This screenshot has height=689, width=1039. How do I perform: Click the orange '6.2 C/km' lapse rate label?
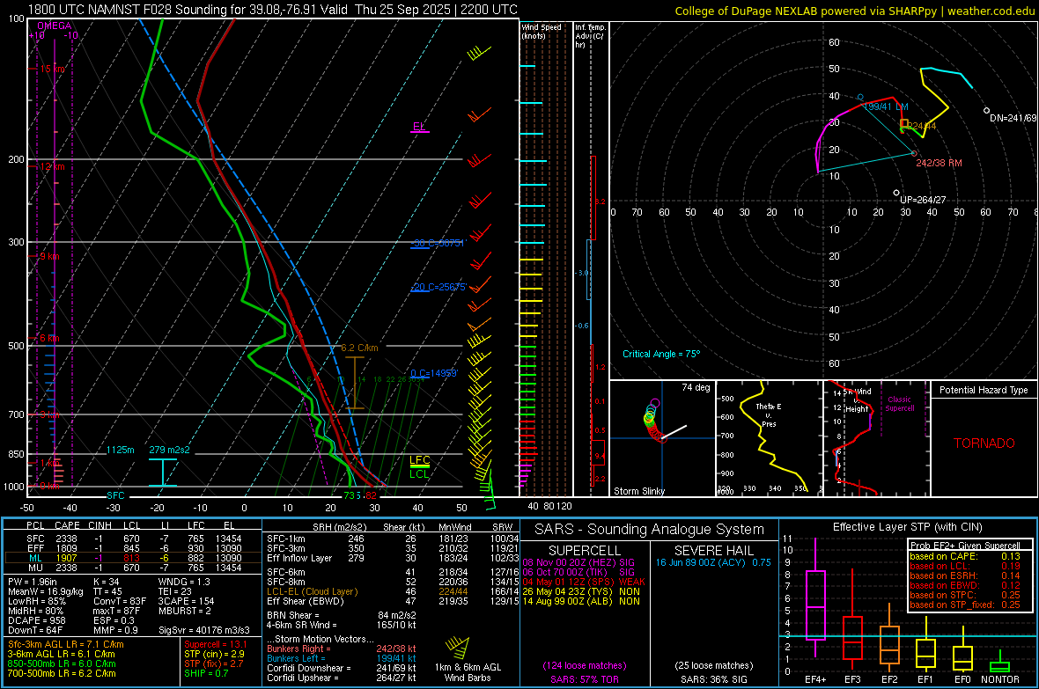pos(359,348)
